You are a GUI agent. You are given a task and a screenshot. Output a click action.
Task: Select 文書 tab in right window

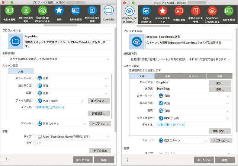pos(142,76)
